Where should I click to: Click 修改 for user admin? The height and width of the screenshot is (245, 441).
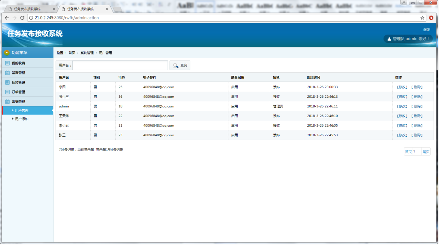click(x=402, y=106)
